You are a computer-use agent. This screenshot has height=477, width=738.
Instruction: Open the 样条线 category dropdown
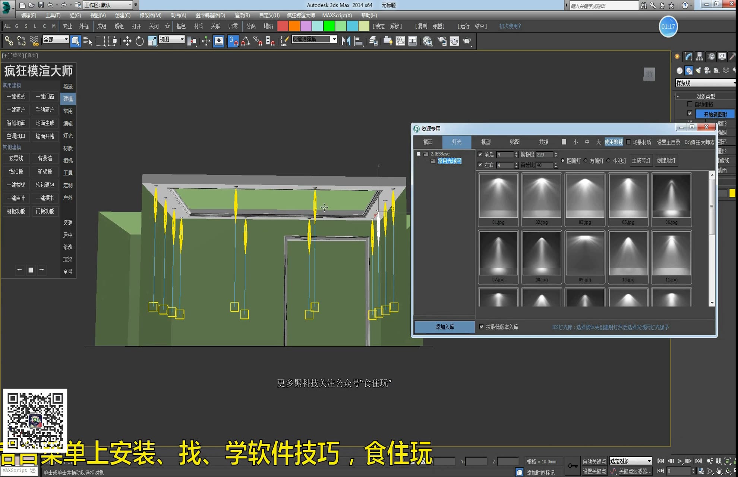706,83
